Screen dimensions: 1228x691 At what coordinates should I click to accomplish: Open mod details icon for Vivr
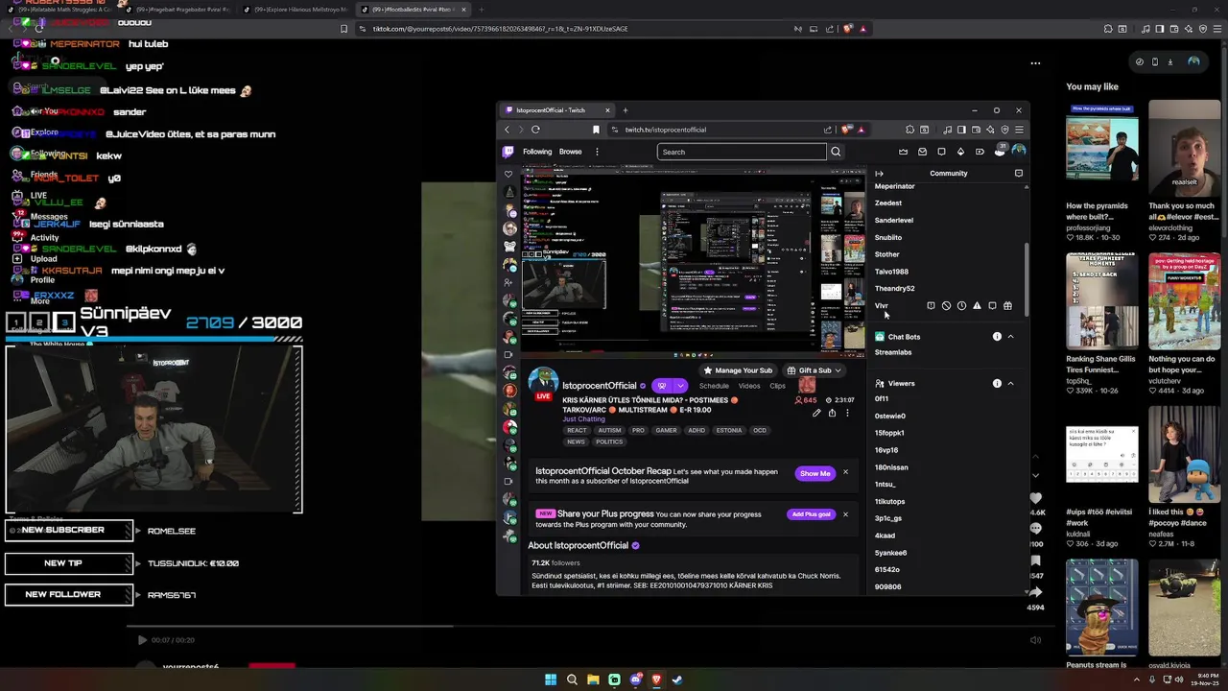coord(931,306)
